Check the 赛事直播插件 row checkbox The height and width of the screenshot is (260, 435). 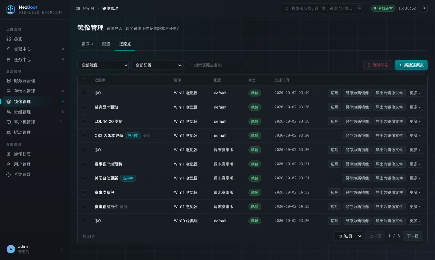(84, 207)
